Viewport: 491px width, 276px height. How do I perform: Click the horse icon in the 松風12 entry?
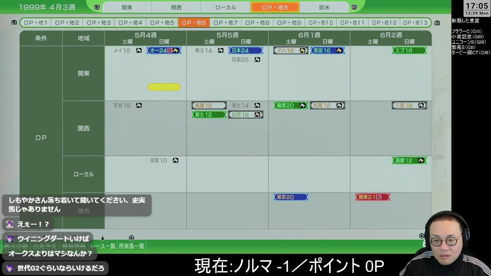[339, 105]
